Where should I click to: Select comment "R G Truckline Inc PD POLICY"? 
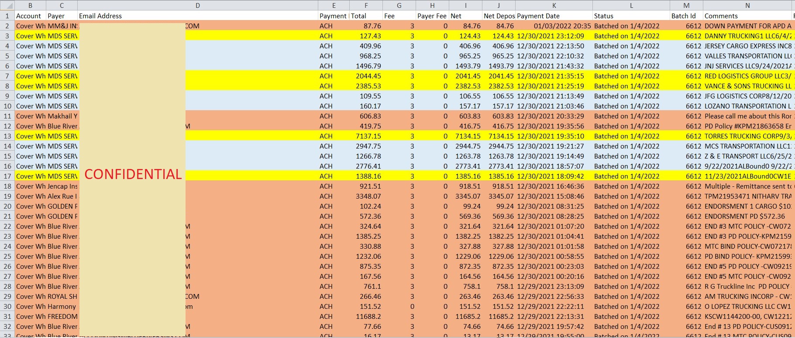point(747,286)
